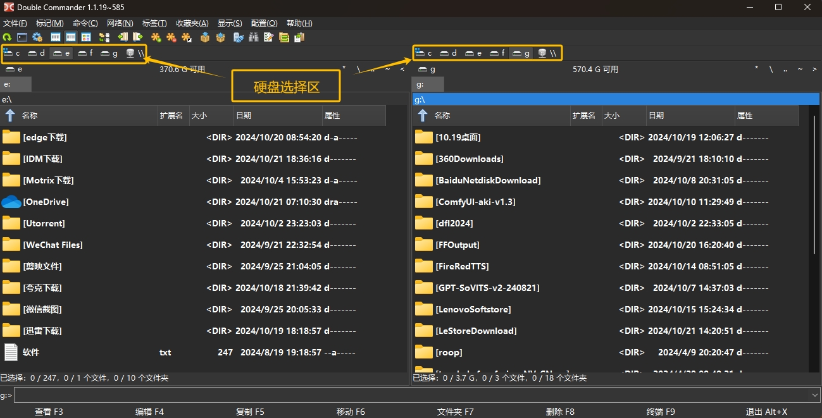Select drive e in the right drive bar
Viewport: 822px width, 418px height.
[473, 53]
